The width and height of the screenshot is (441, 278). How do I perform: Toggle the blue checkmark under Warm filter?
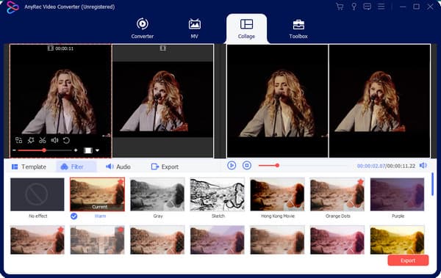(74, 216)
